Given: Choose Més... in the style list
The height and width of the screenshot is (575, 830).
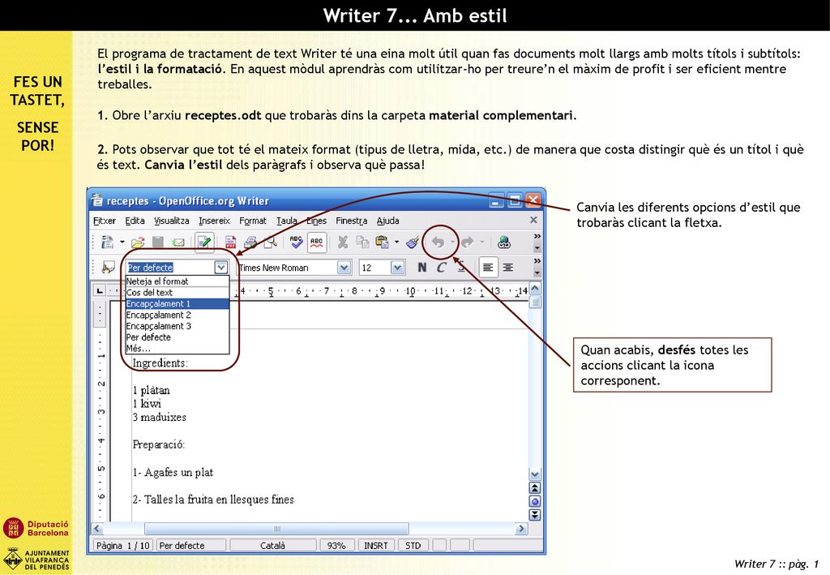Looking at the screenshot, I should coord(178,349).
